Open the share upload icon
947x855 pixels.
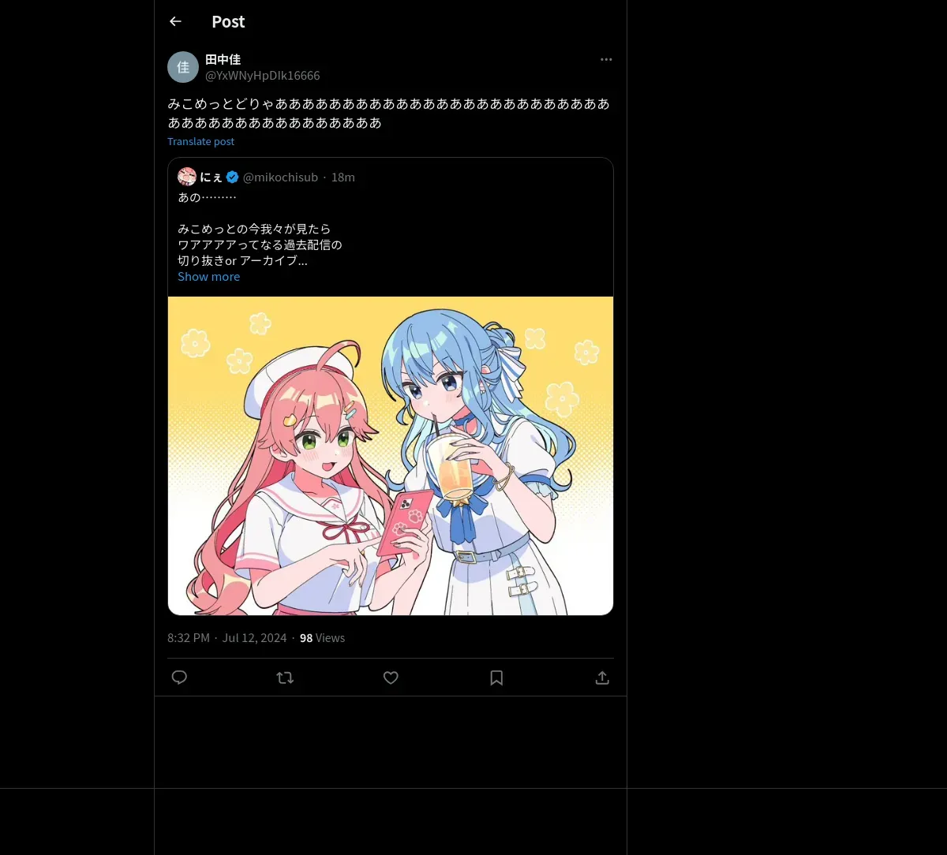click(x=602, y=678)
